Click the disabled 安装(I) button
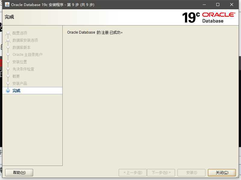The width and height of the screenshot is (241, 180). point(191,173)
